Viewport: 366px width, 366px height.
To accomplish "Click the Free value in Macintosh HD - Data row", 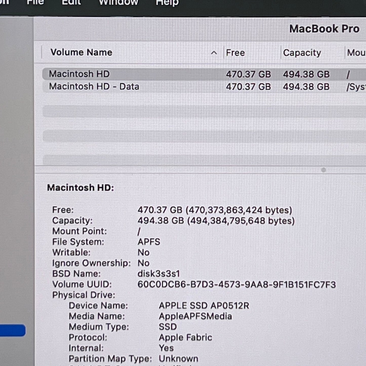I will tap(248, 87).
